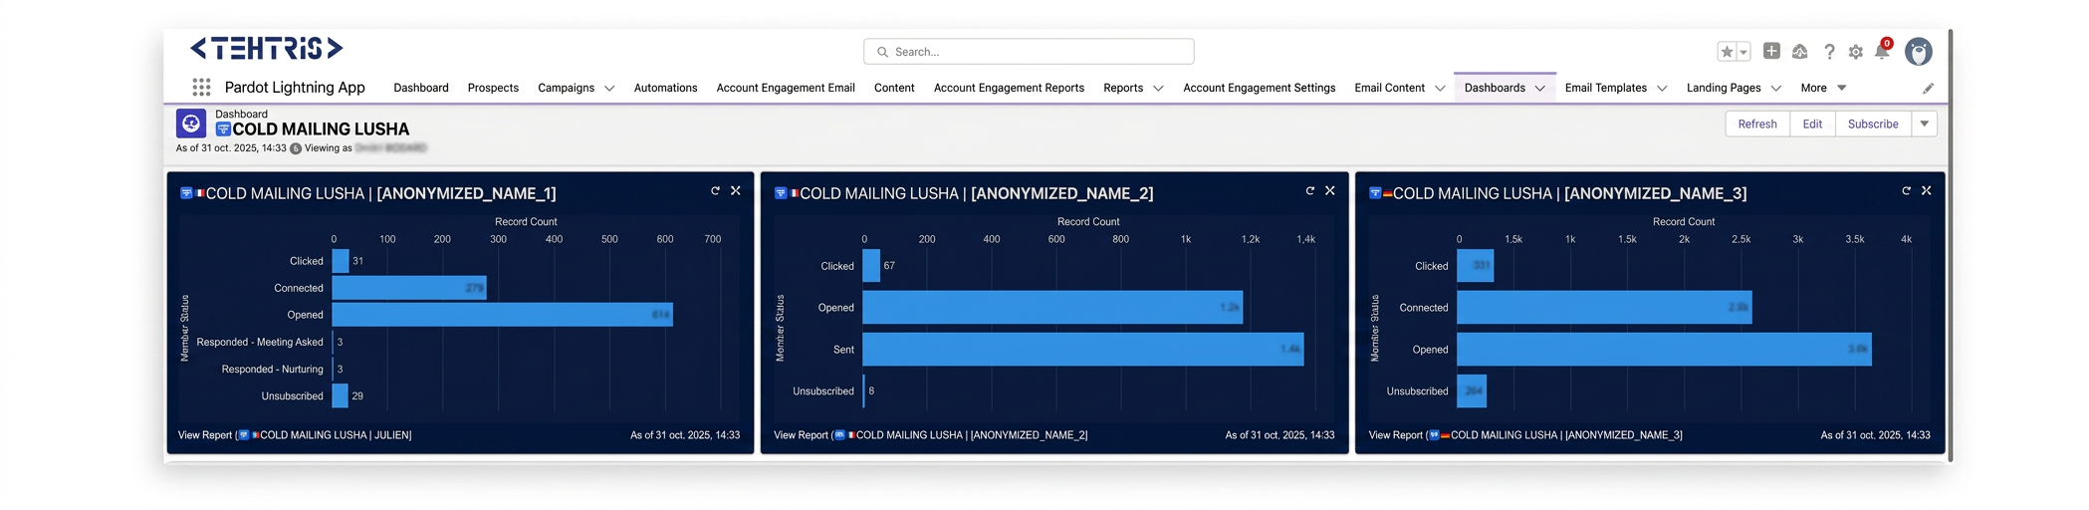2089x510 pixels.
Task: Open Trailhead guidance icon
Action: (x=1800, y=52)
